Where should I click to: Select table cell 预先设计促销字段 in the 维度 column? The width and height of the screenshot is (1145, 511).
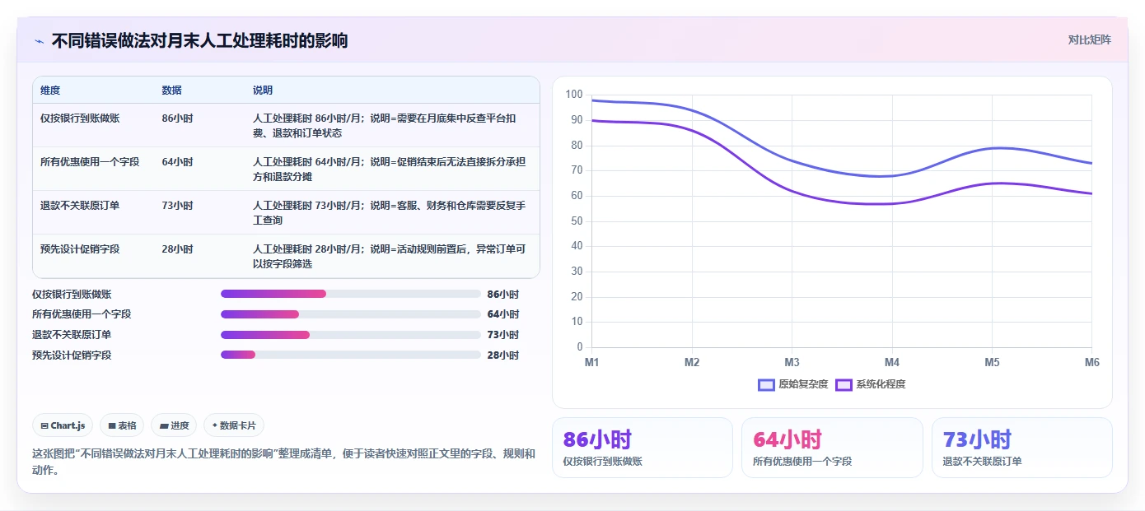[80, 249]
